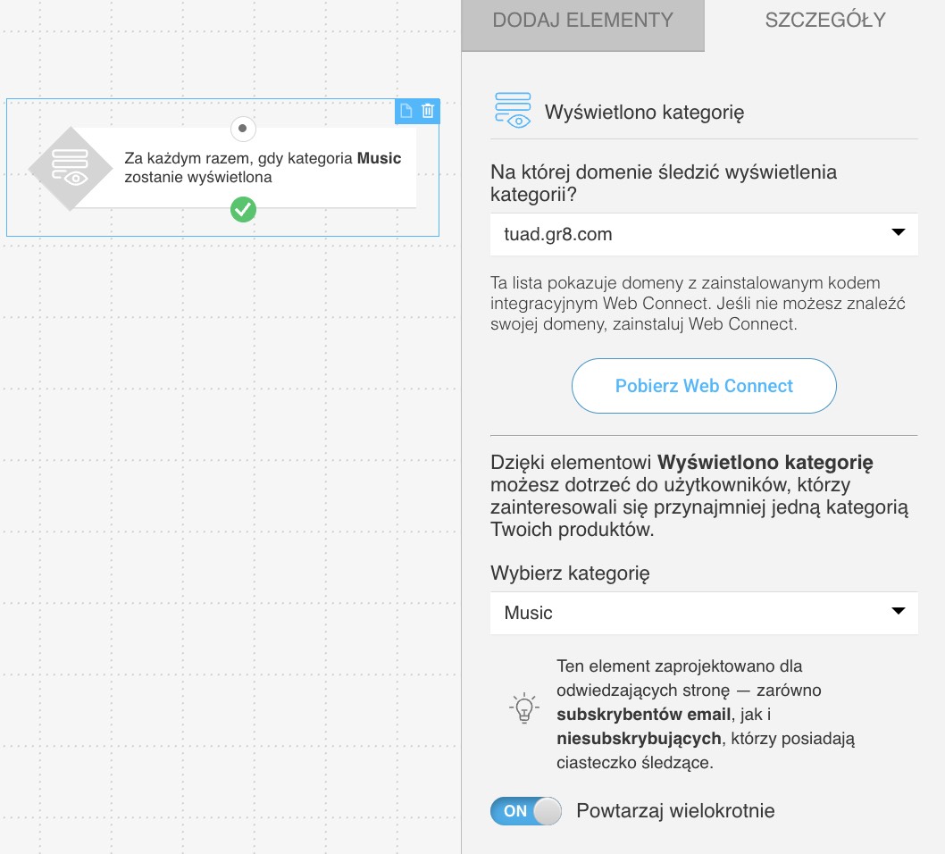This screenshot has height=854, width=945.
Task: Click the arrow of the domain dropdown
Action: coord(898,232)
